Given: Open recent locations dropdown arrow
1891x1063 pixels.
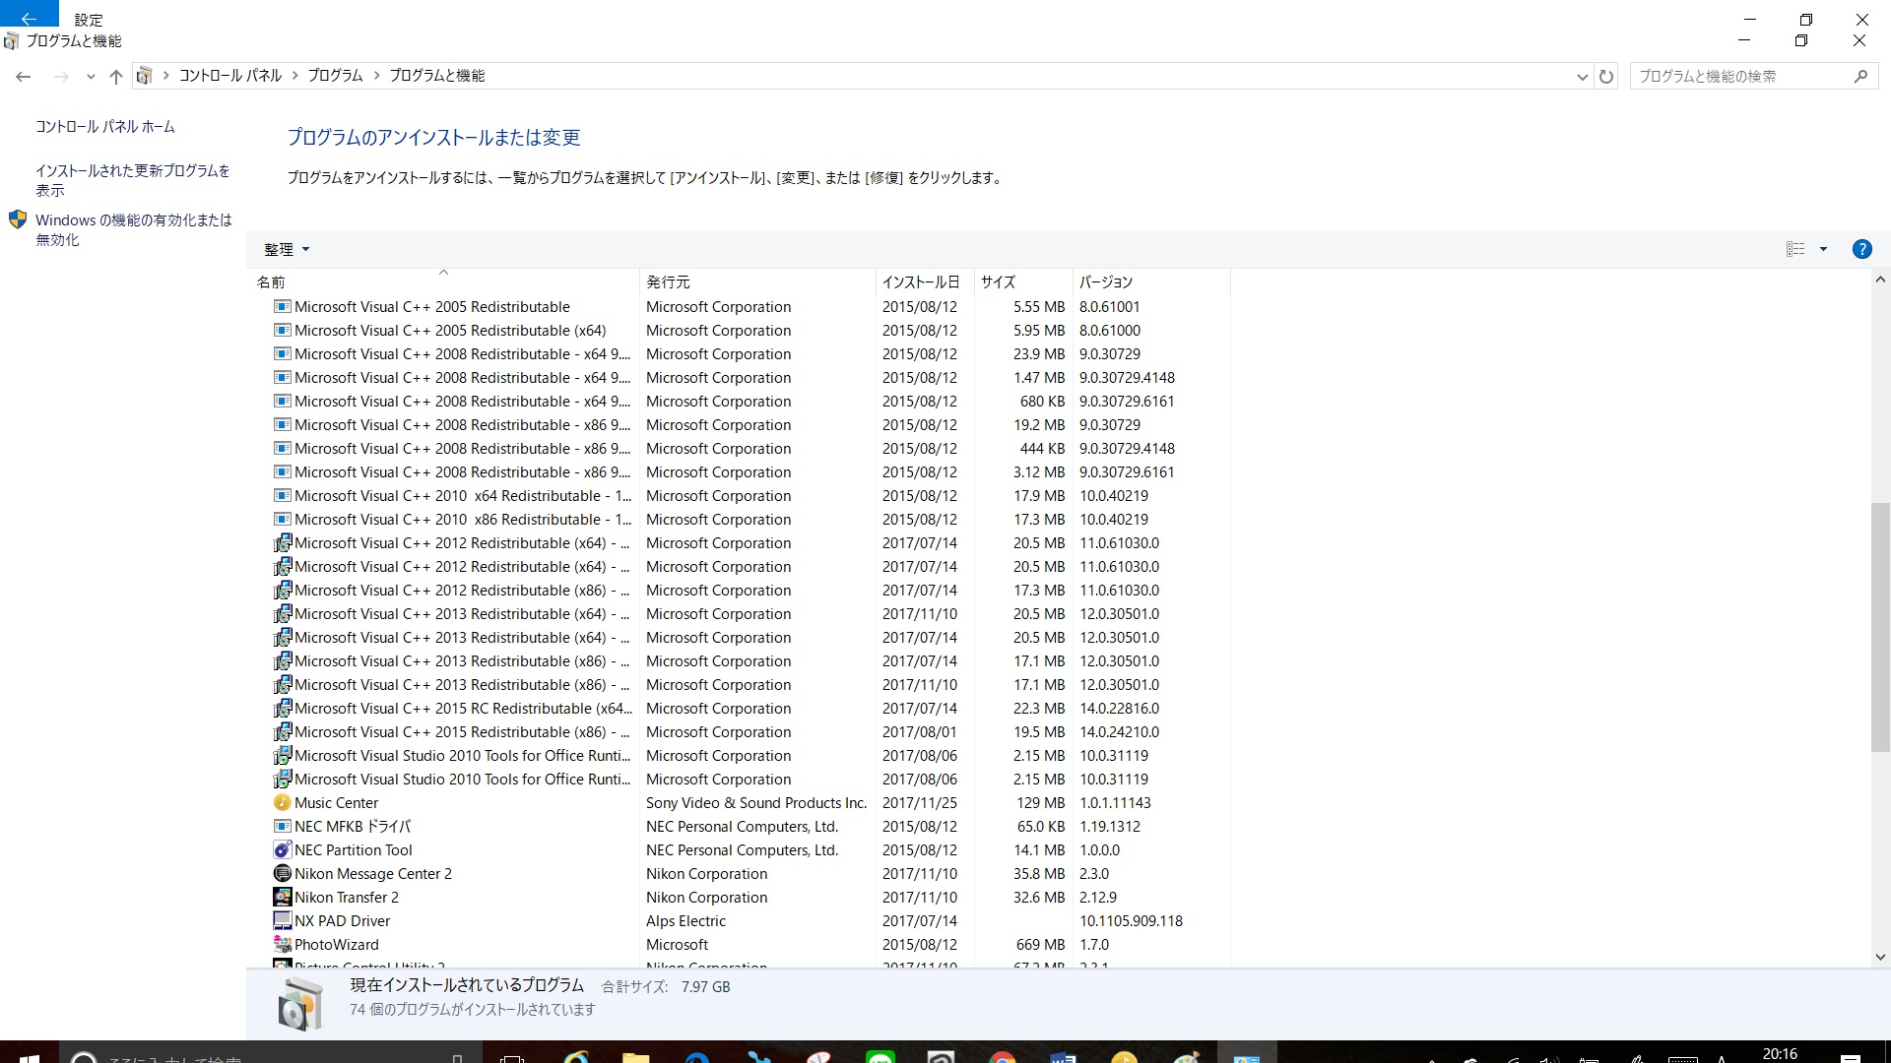Looking at the screenshot, I should pyautogui.click(x=91, y=76).
